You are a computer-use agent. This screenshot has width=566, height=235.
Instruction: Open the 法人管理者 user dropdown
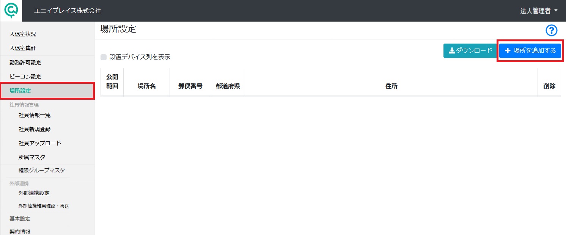coord(539,11)
